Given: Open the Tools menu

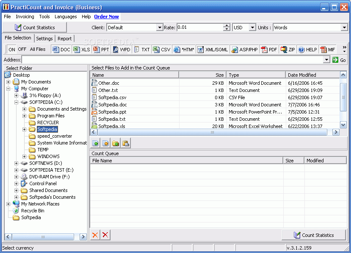Looking at the screenshot, I should [44, 17].
